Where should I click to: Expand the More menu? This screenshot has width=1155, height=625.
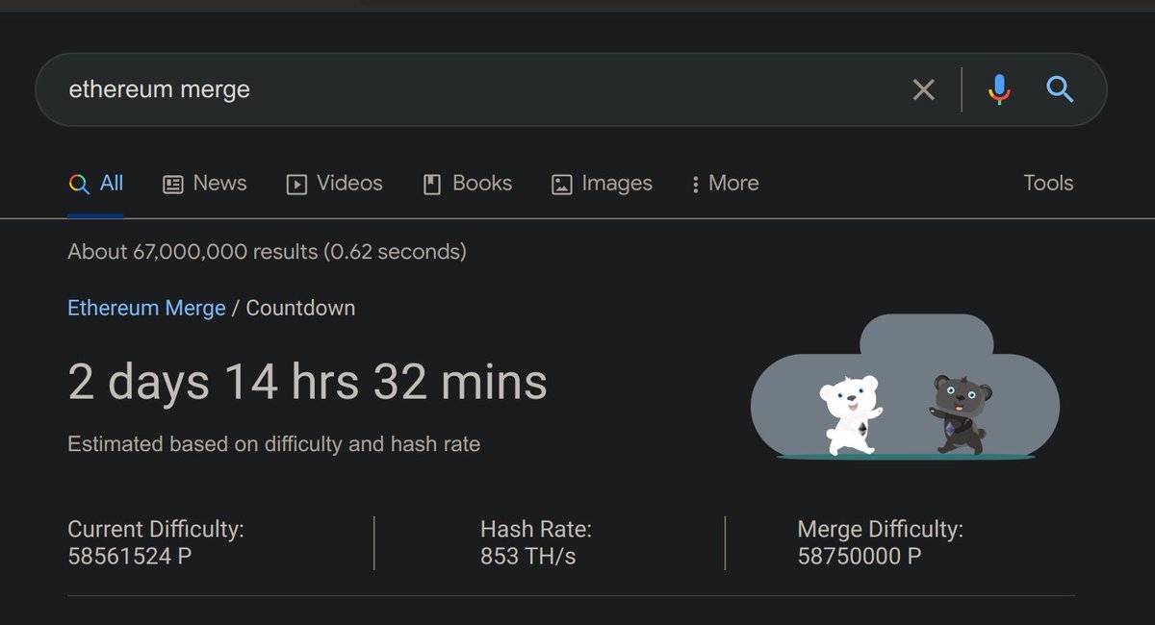tap(726, 184)
